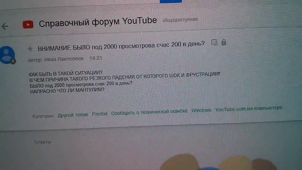Open the forum title Справочный форум YouTube
The image size is (302, 170).
click(x=98, y=22)
